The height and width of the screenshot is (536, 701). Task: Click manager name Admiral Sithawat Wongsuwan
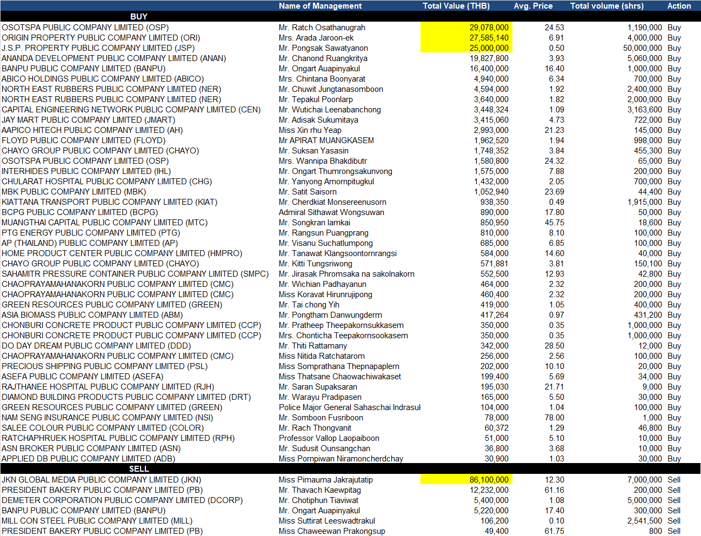(331, 212)
